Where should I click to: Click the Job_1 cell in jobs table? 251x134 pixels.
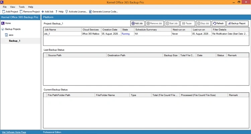[62, 34]
